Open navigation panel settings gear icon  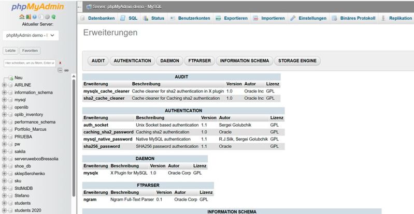click(47, 17)
